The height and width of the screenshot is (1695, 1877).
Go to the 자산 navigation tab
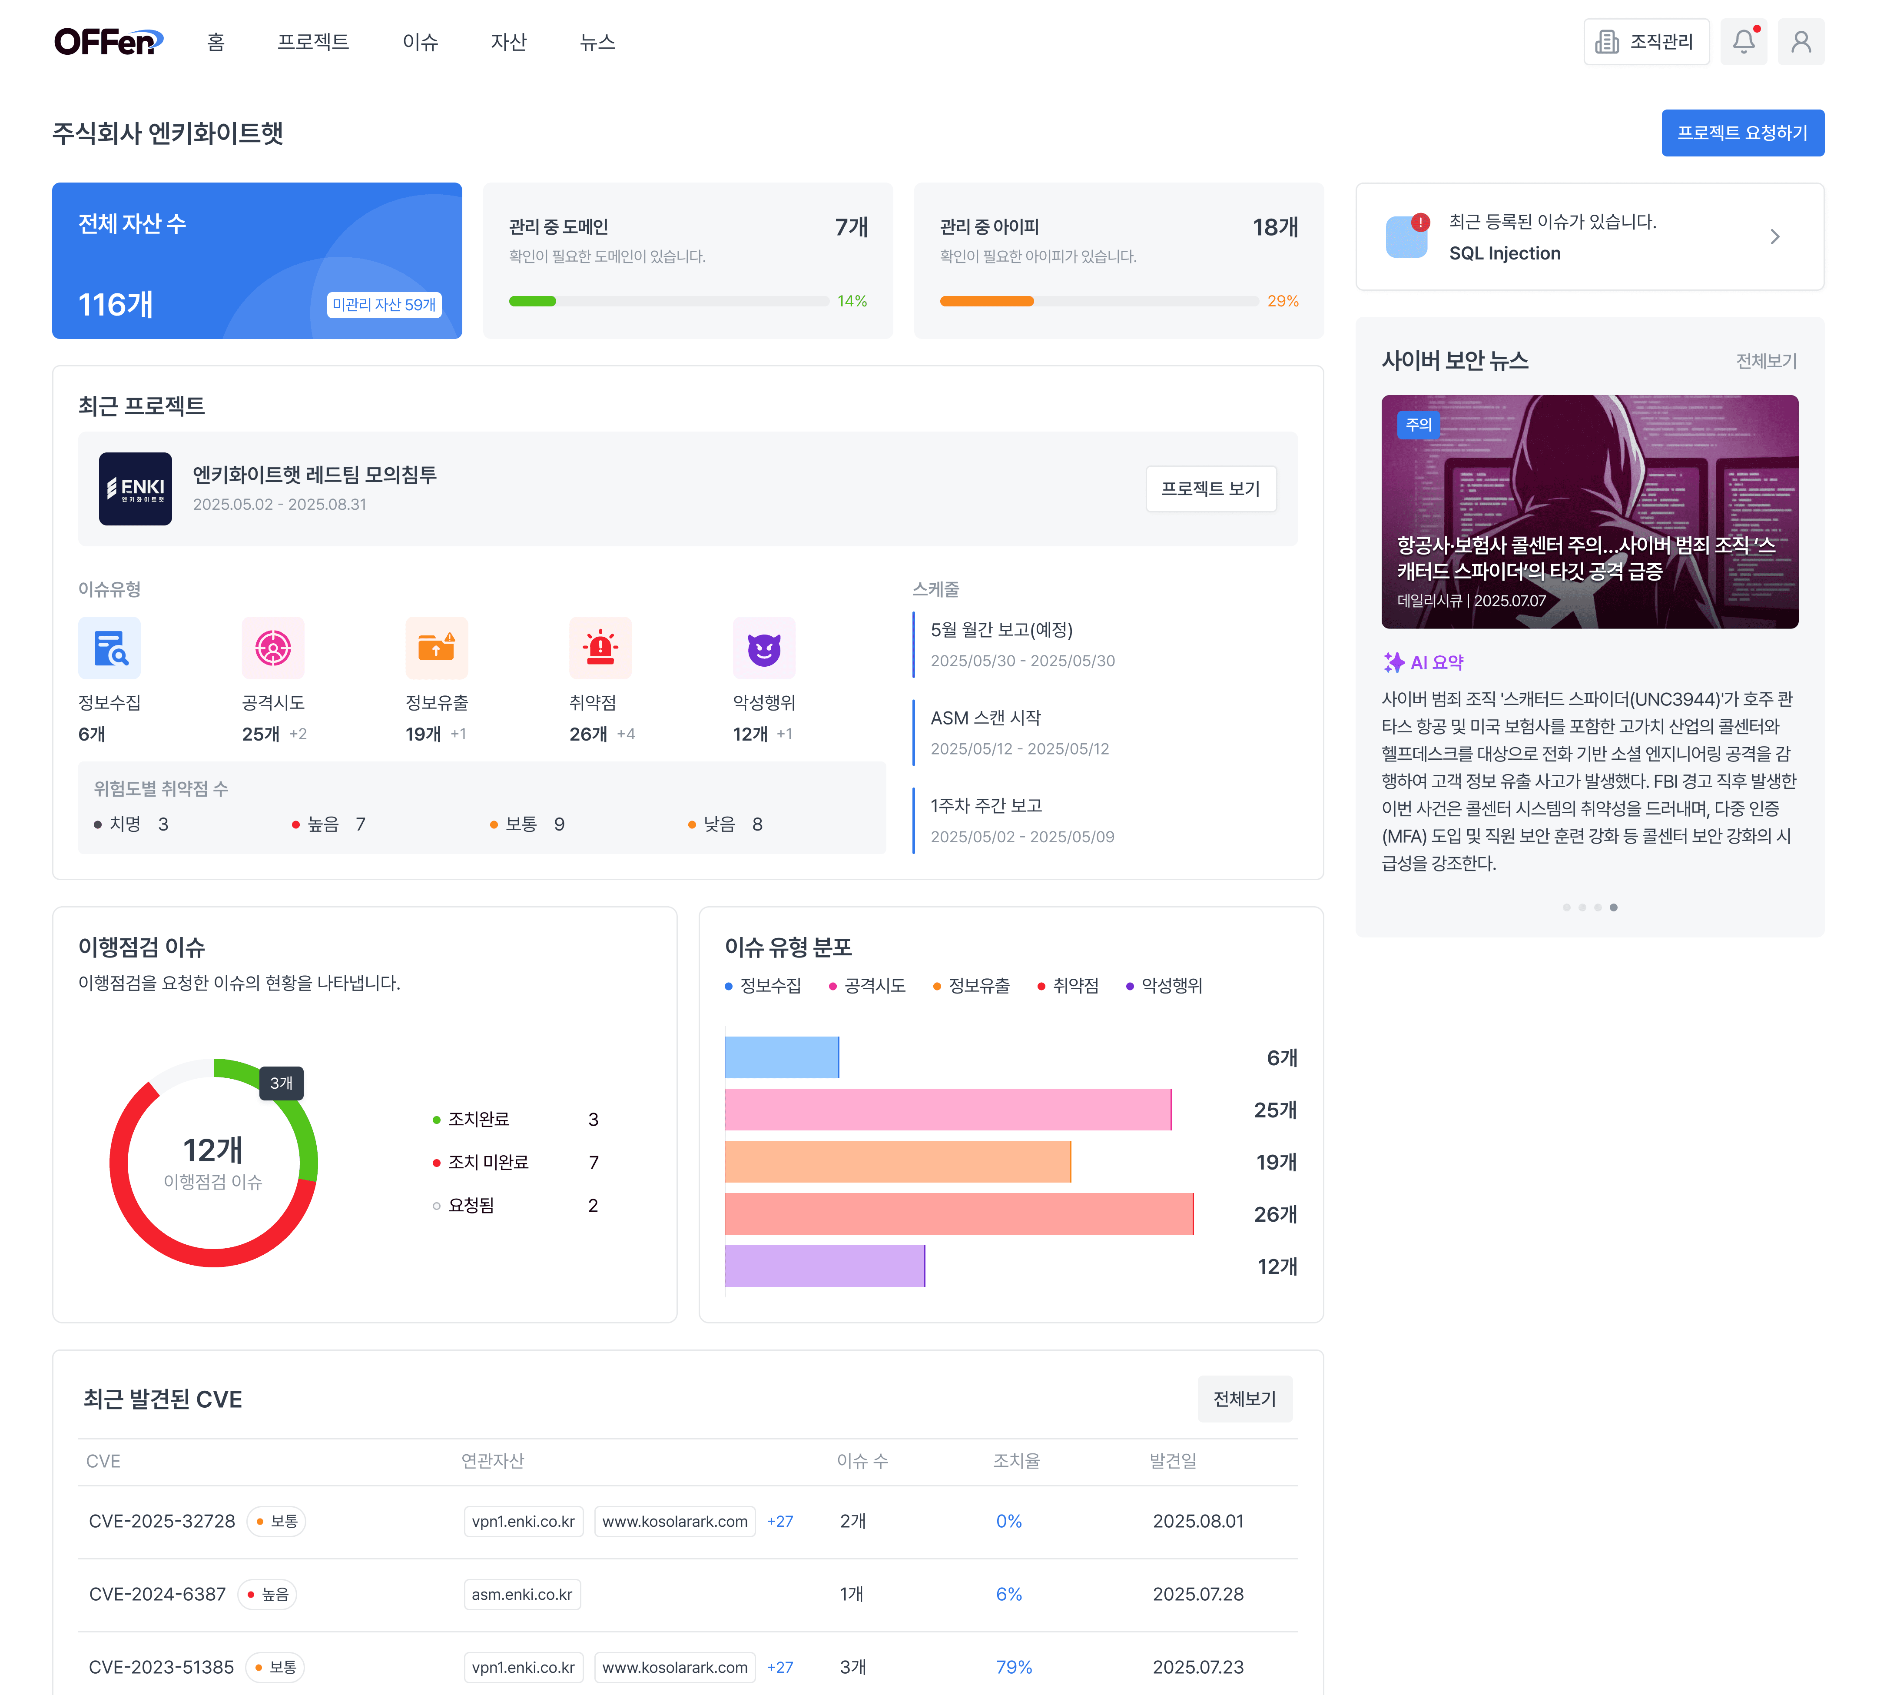point(508,42)
